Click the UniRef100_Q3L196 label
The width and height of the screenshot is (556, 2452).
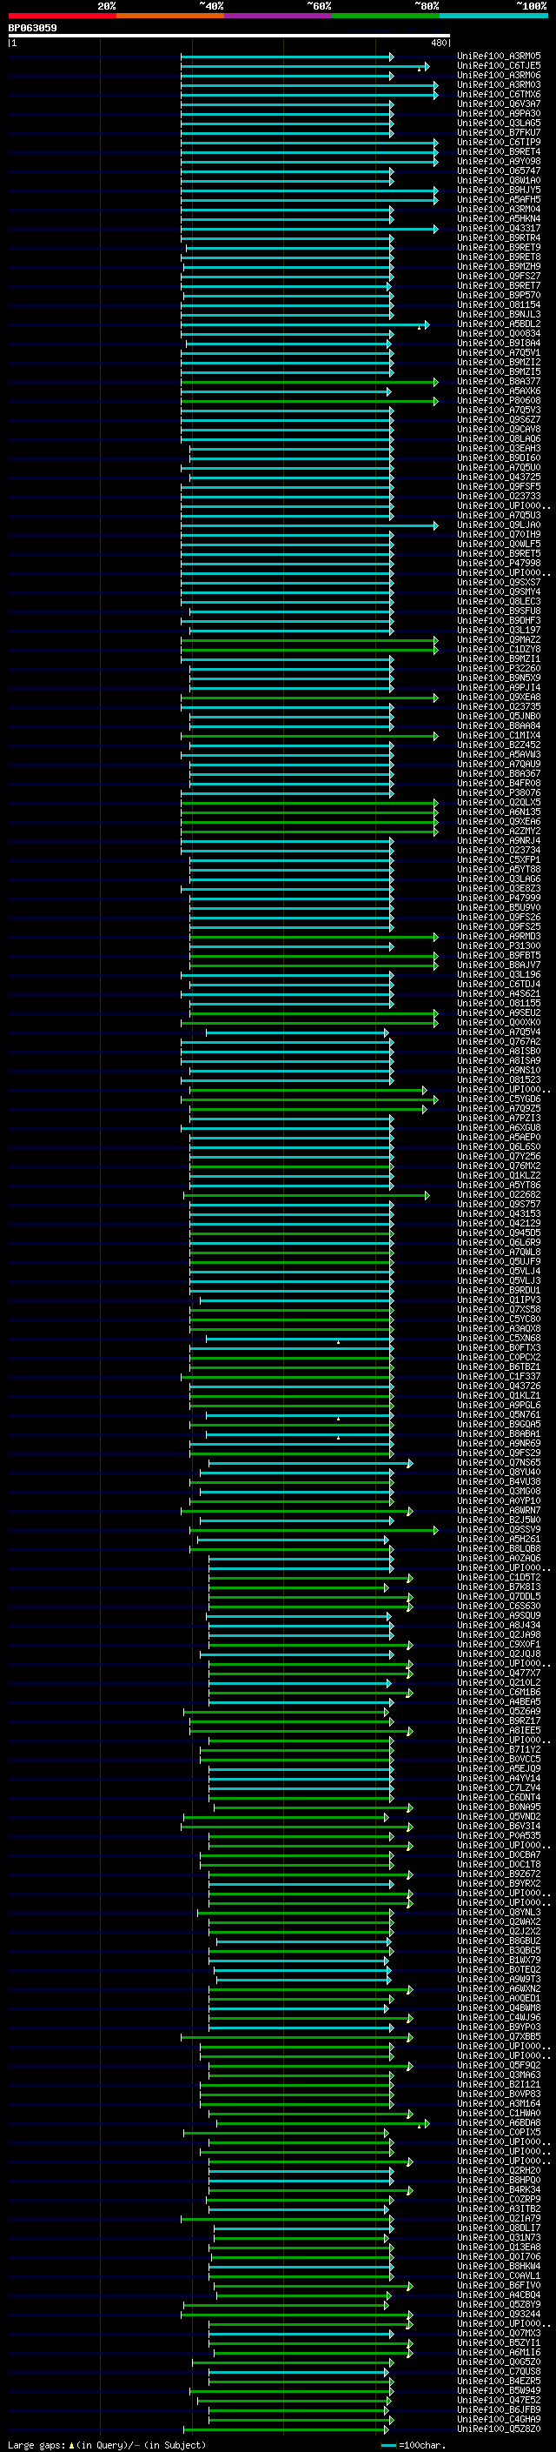(499, 974)
